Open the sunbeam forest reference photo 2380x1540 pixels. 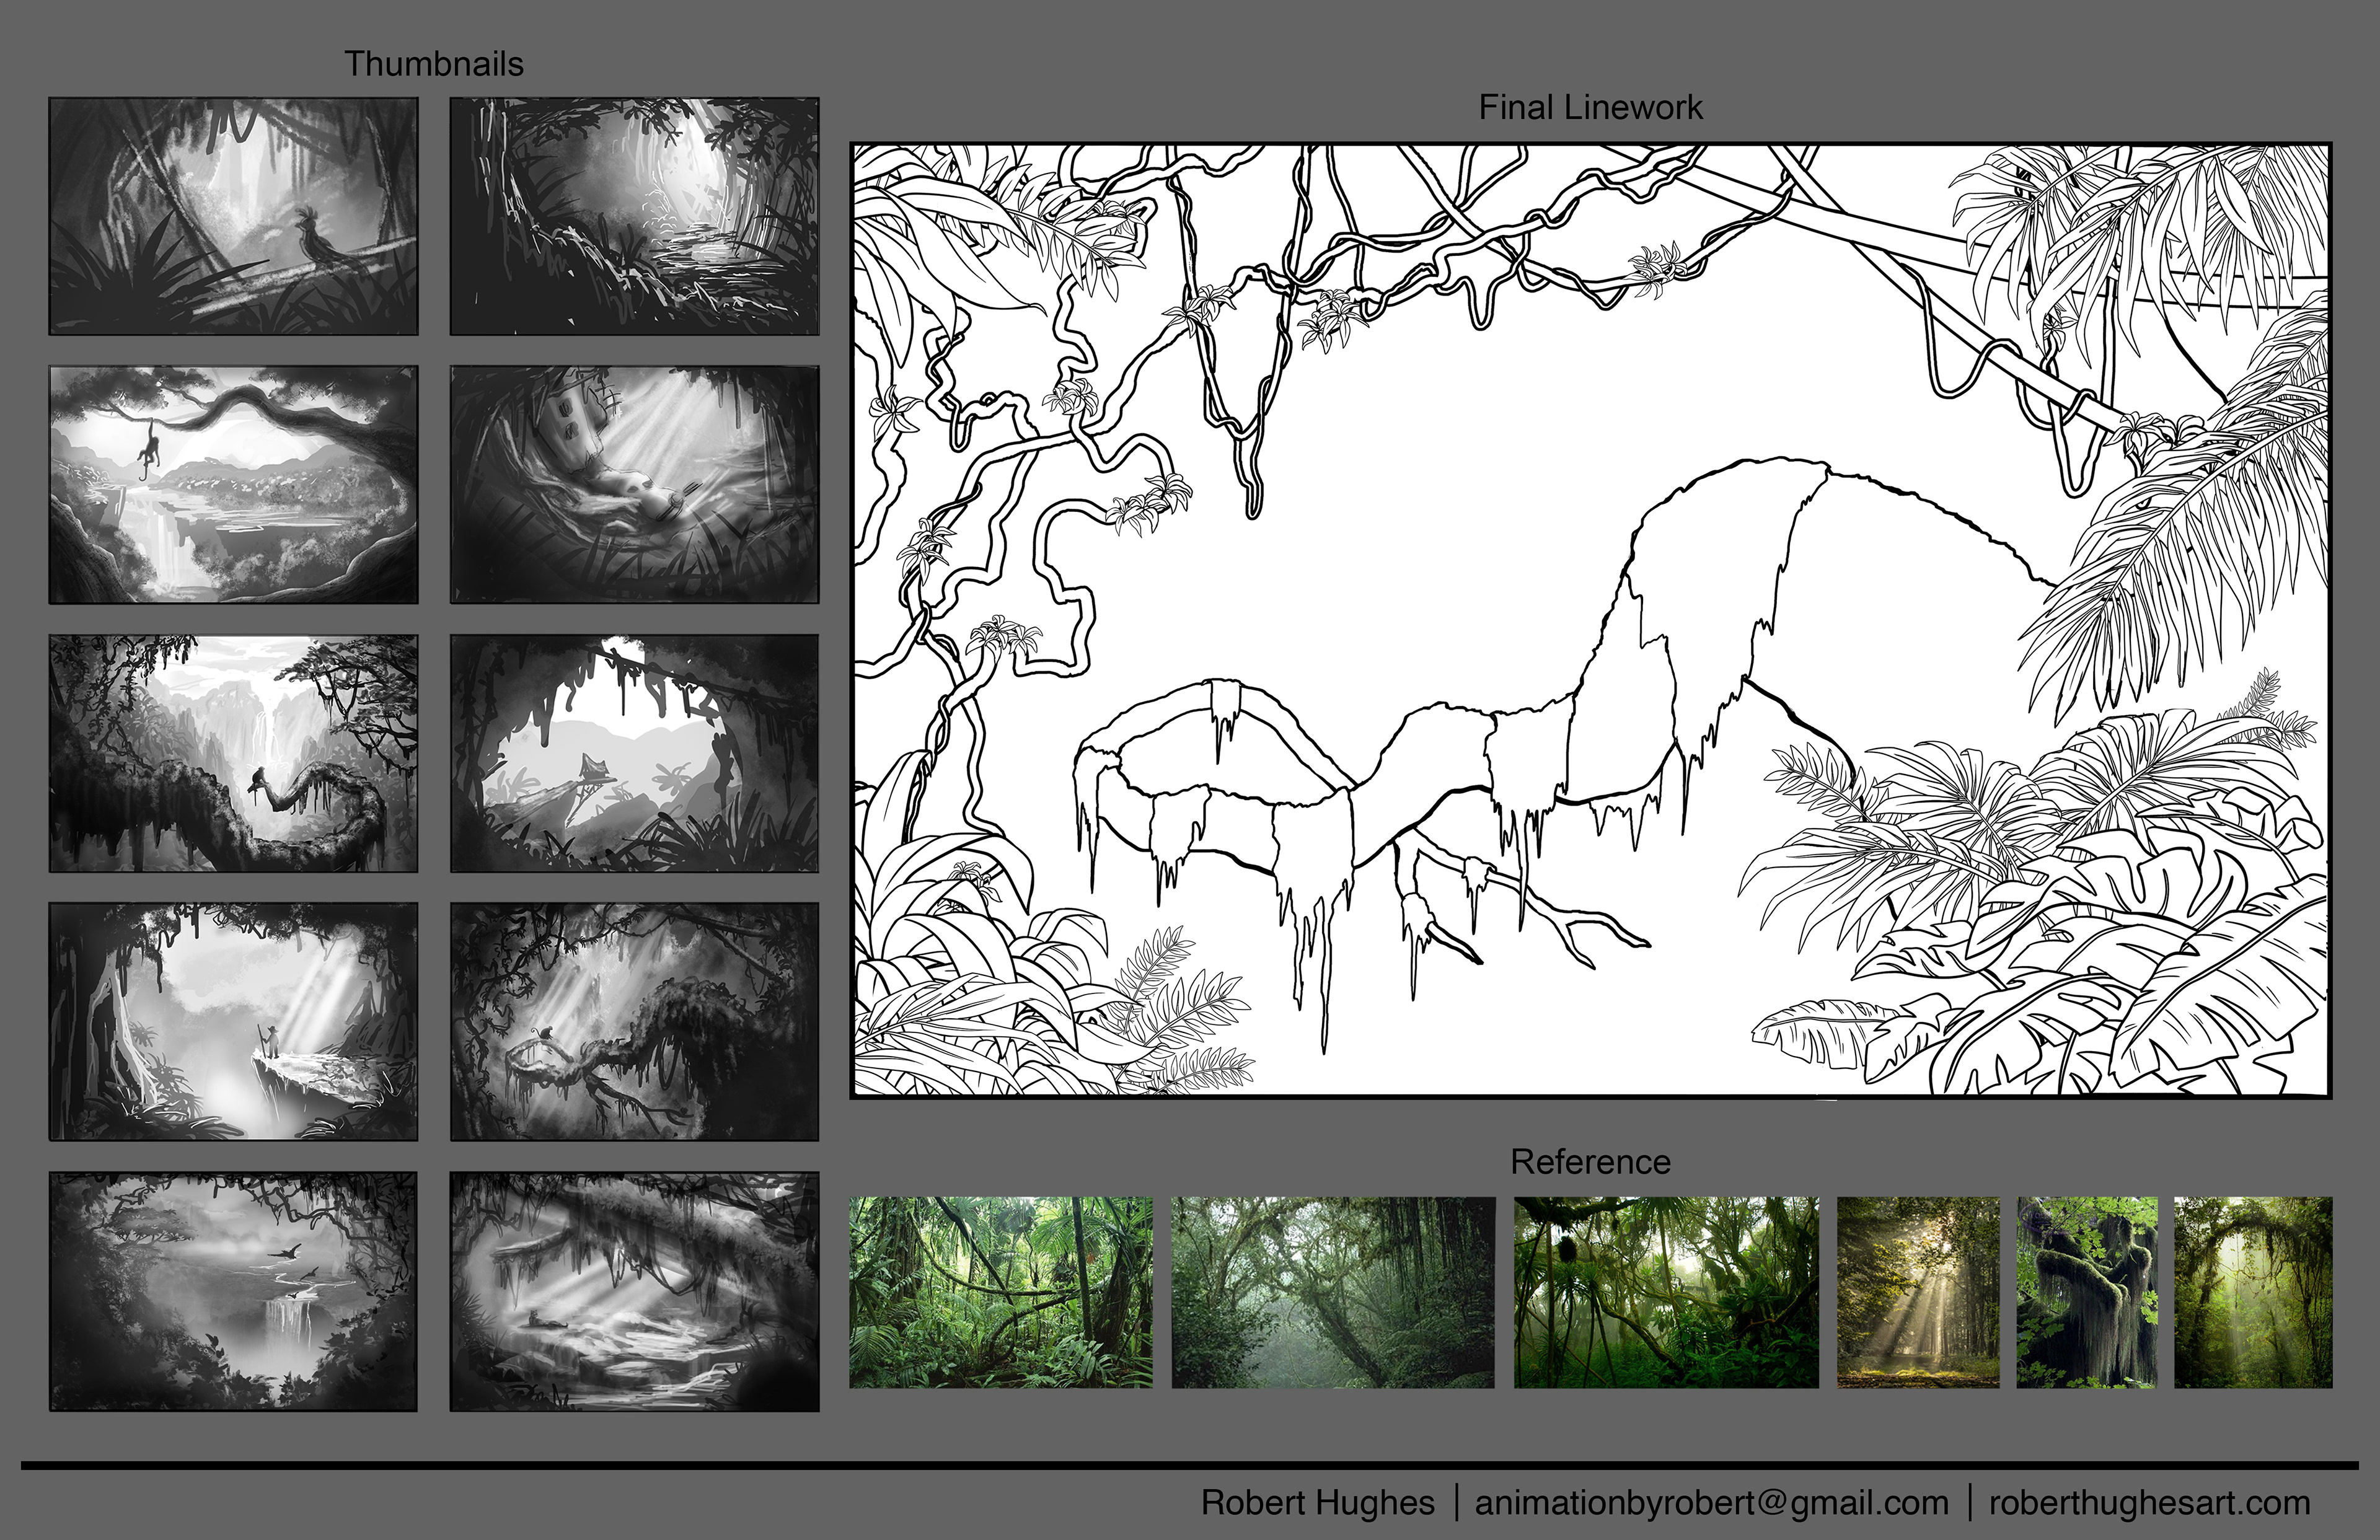point(1918,1292)
